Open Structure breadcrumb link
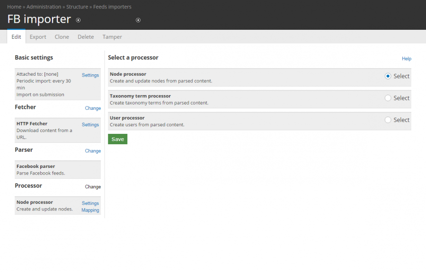Screen dimensions: 426x272 tap(77, 7)
